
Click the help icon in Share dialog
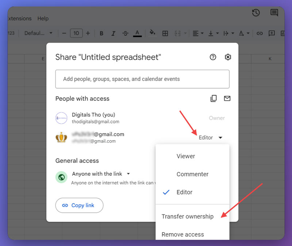[x=213, y=57]
